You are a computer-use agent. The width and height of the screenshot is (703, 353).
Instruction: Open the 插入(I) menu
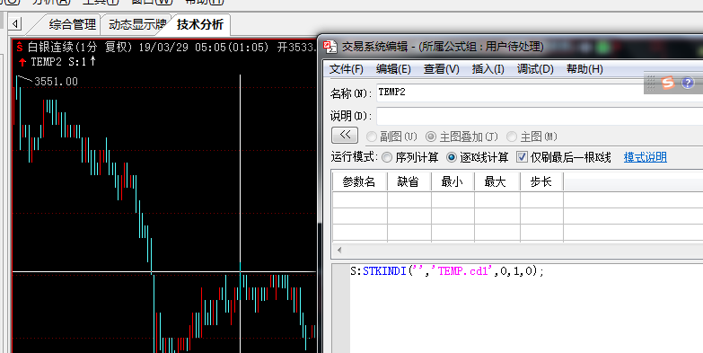pos(488,69)
